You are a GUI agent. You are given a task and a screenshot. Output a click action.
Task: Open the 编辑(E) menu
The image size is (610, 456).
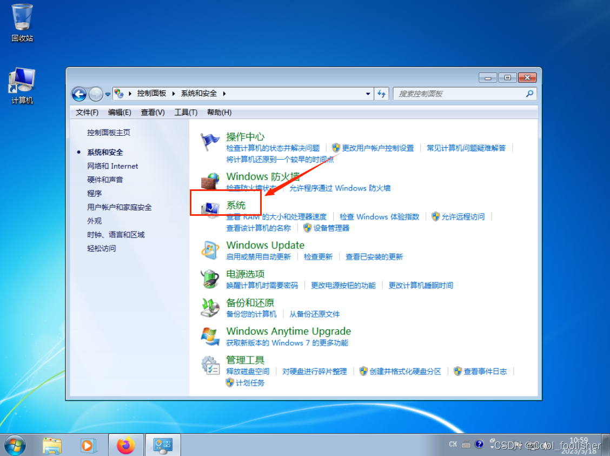[120, 113]
